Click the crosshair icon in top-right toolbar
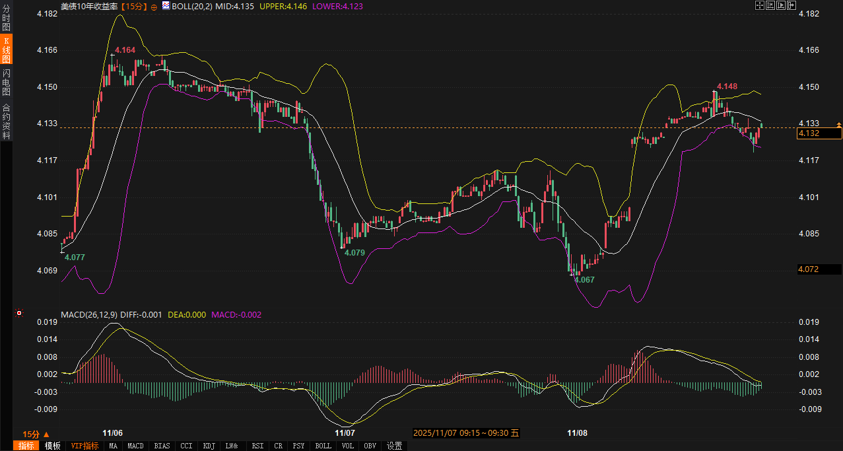This screenshot has height=451, width=843. (x=759, y=5)
